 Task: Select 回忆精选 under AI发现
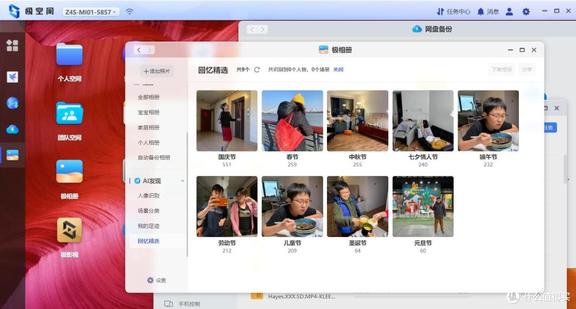click(148, 241)
